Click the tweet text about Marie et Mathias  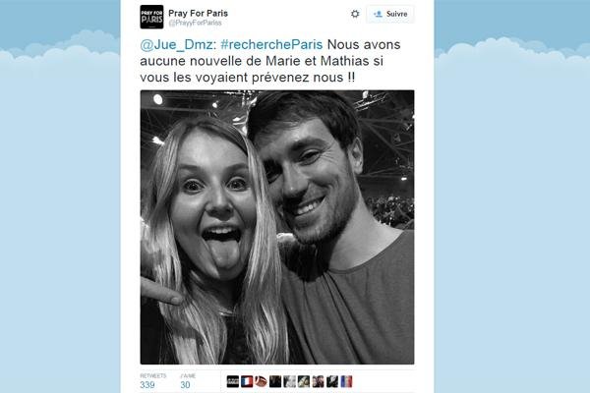pos(270,61)
